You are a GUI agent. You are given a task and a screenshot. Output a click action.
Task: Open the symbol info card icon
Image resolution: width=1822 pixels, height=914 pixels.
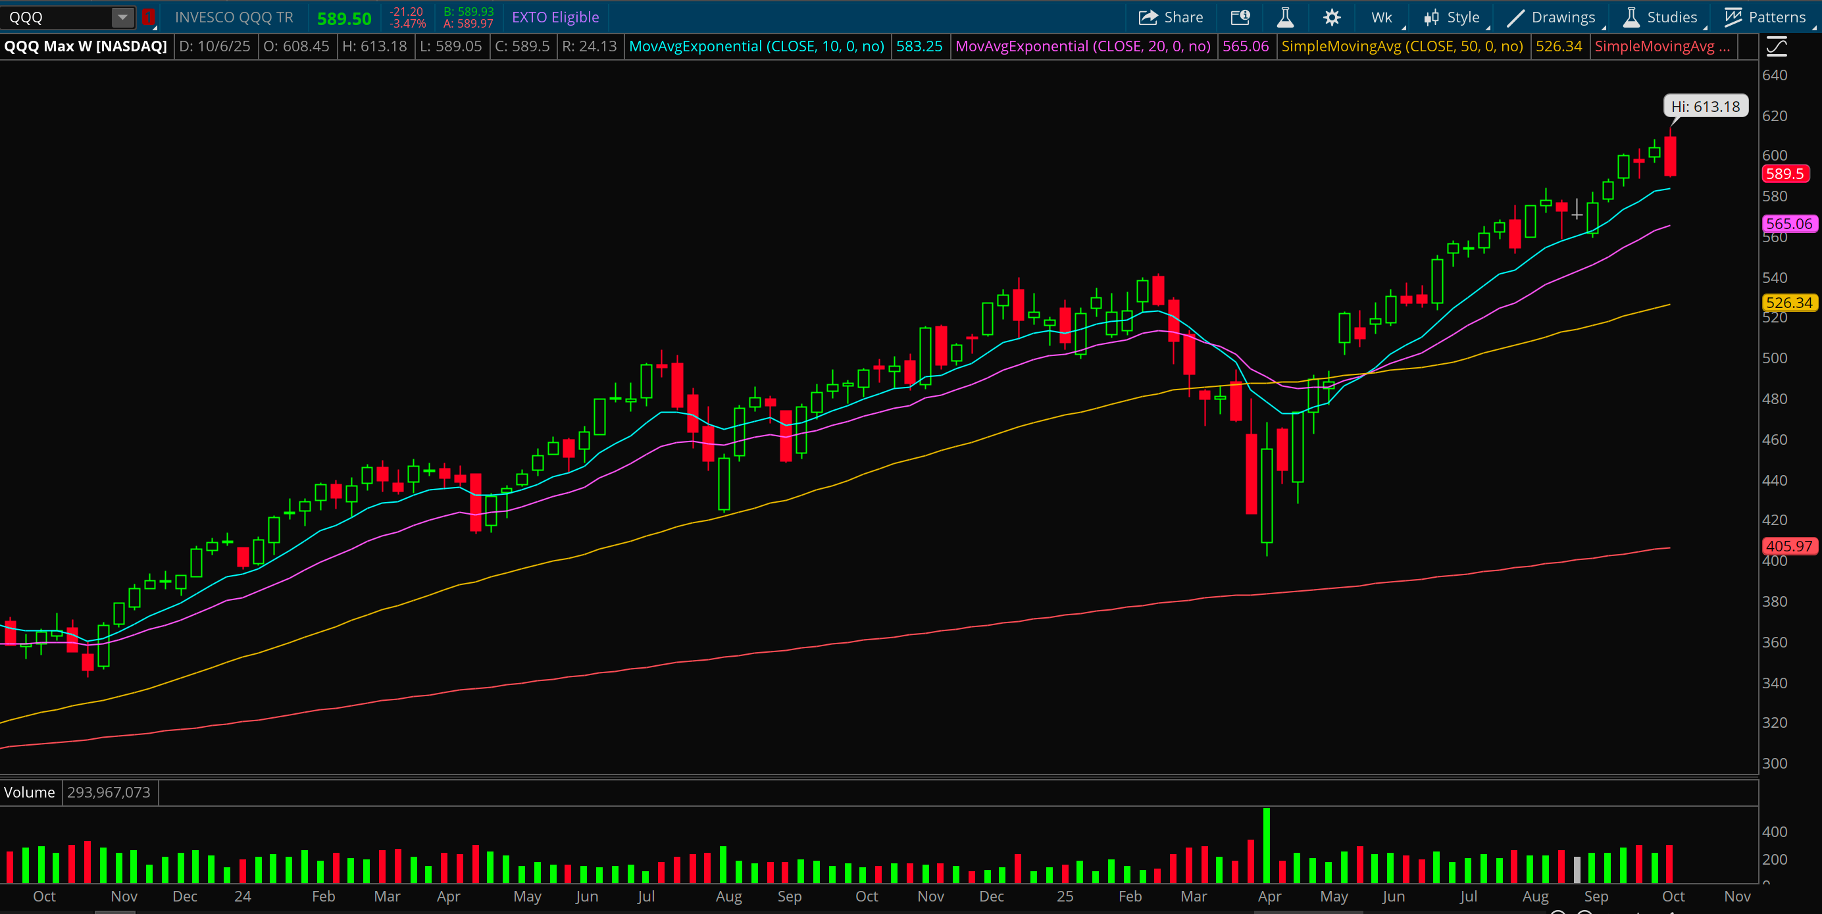point(1240,17)
